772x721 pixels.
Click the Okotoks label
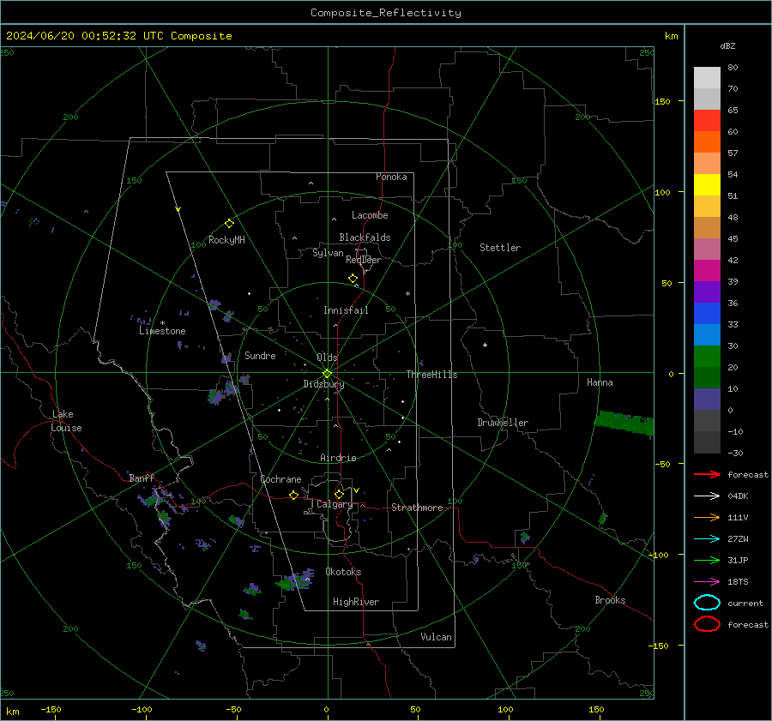pyautogui.click(x=343, y=572)
